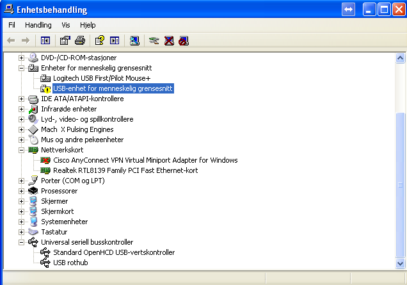Image resolution: width=407 pixels, height=285 pixels.
Task: Select the USB rothub entry text
Action: click(70, 263)
